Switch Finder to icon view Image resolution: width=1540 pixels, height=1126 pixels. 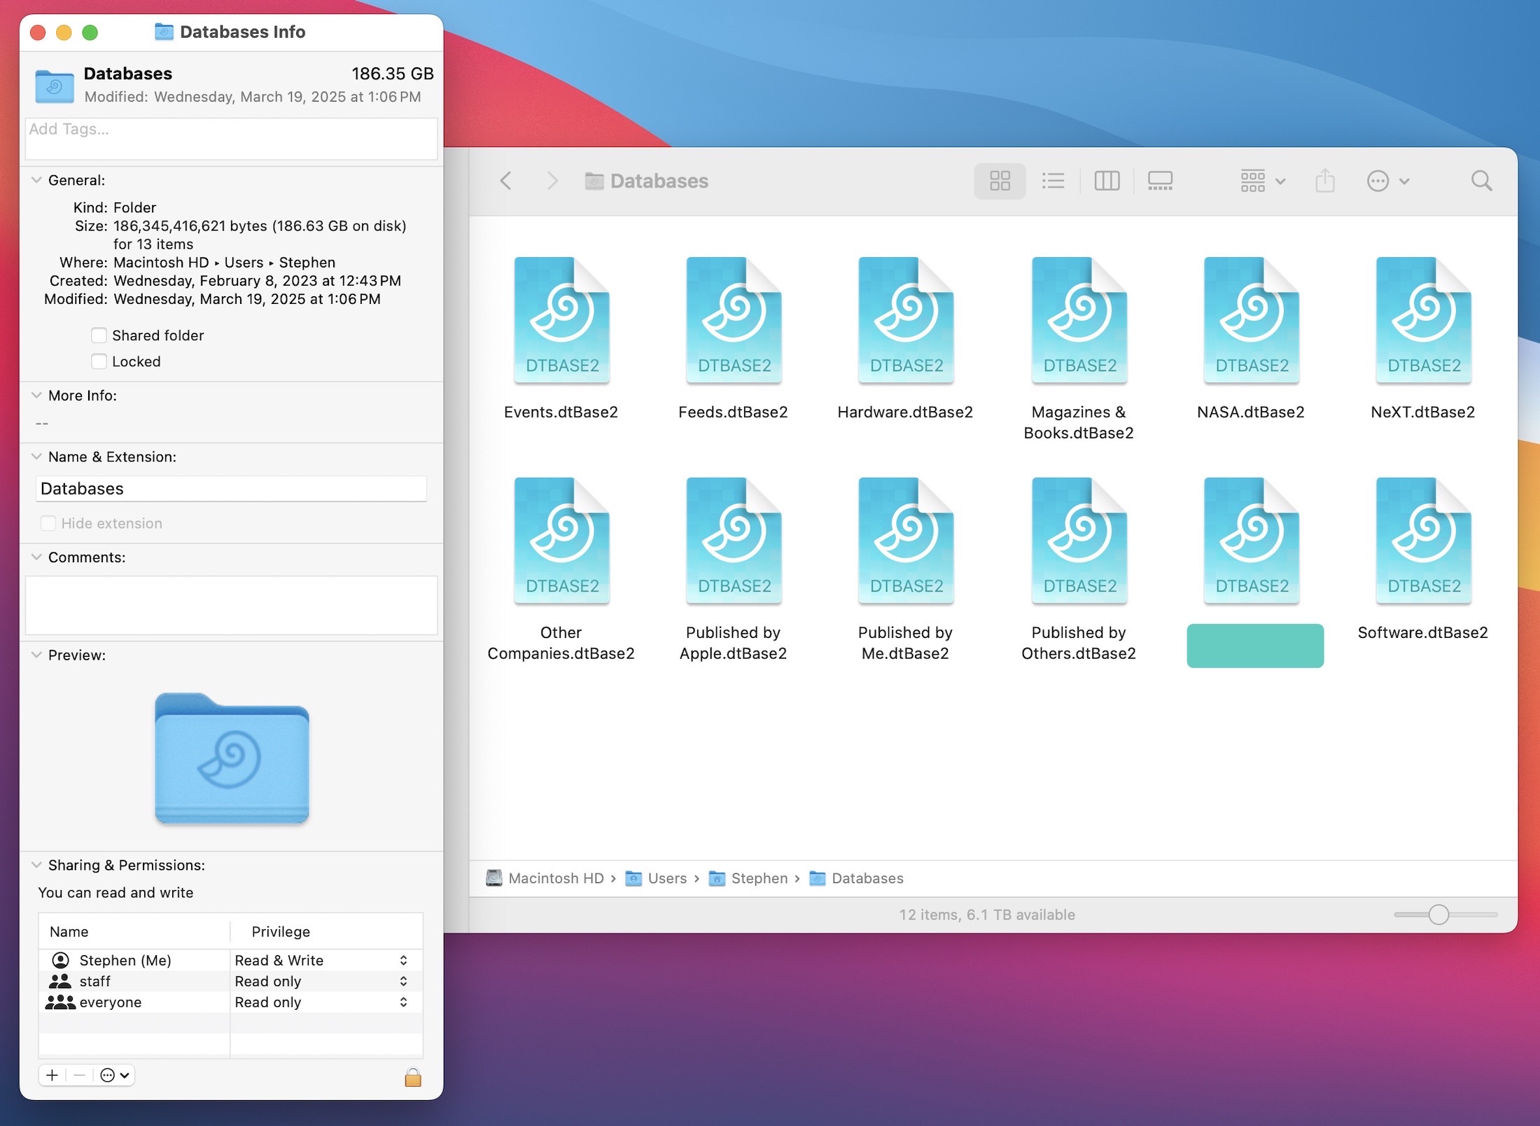tap(1000, 181)
